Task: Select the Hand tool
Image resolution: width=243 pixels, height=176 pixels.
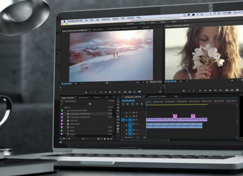Action: tap(118, 129)
